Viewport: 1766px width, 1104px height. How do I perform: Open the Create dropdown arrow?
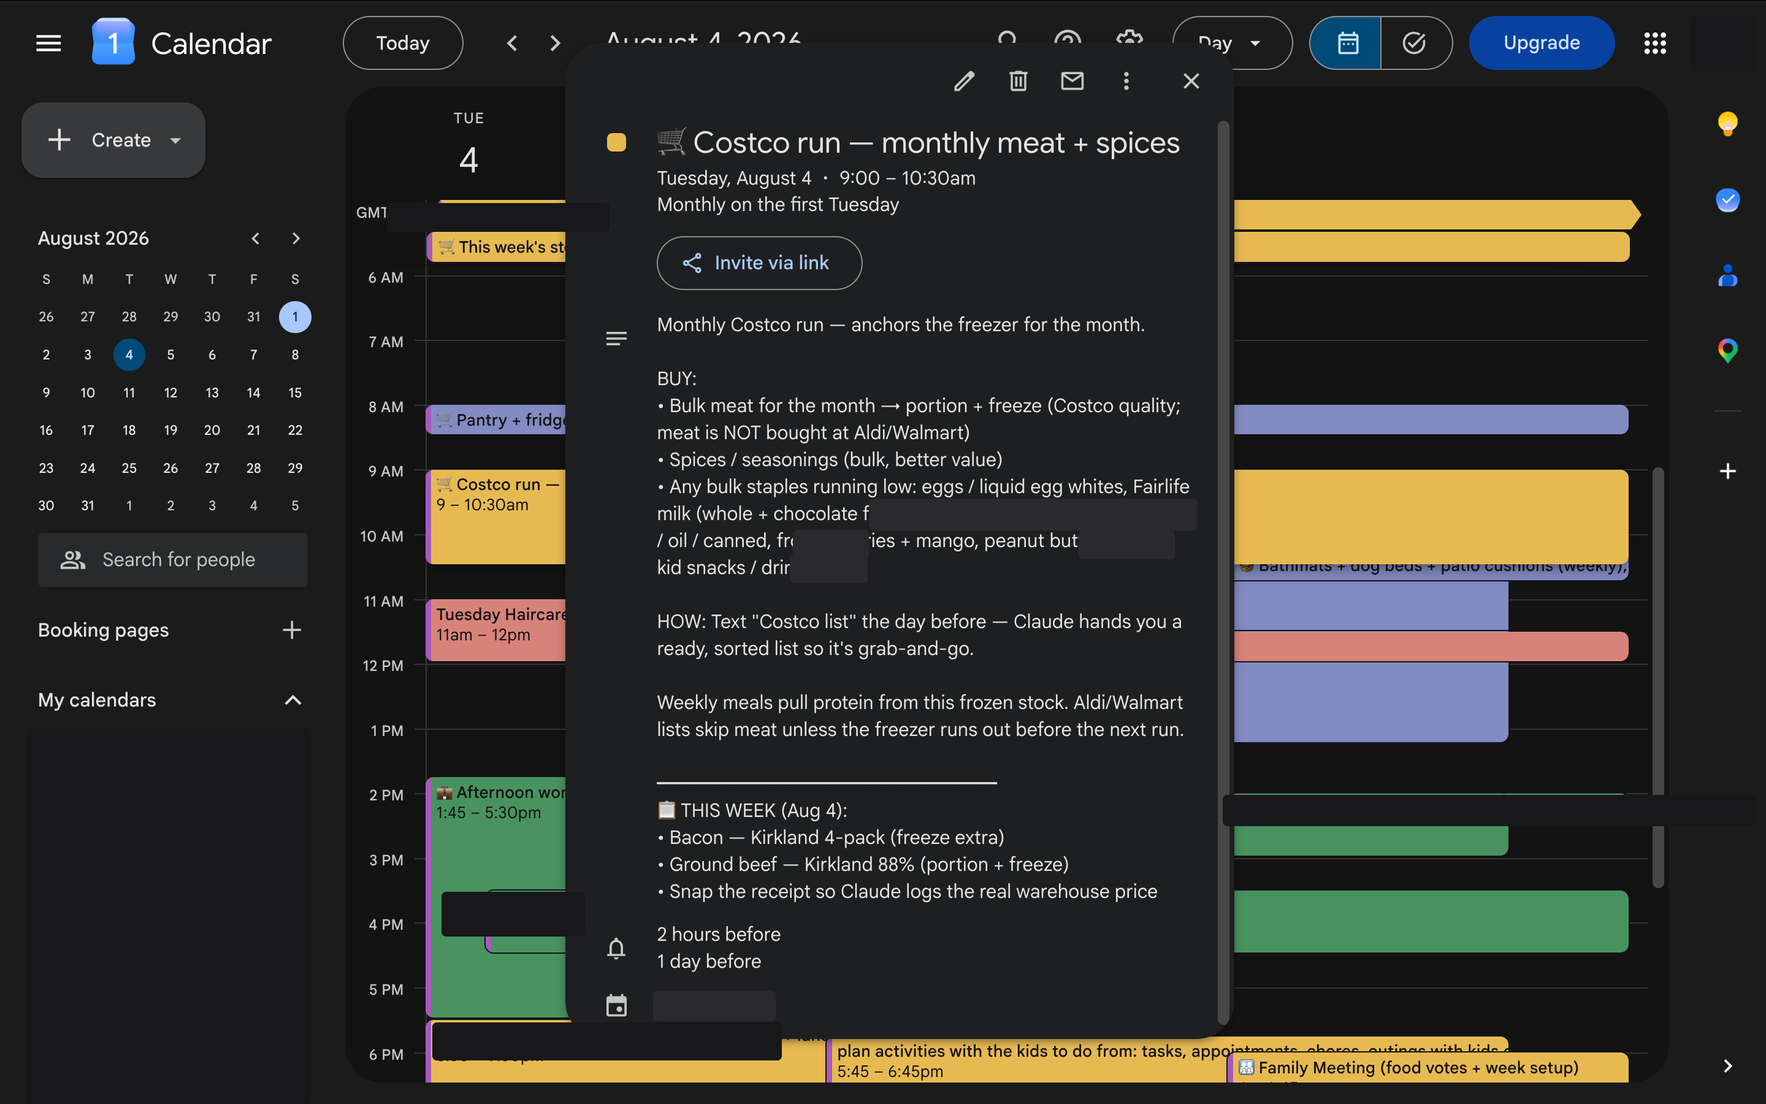point(175,140)
